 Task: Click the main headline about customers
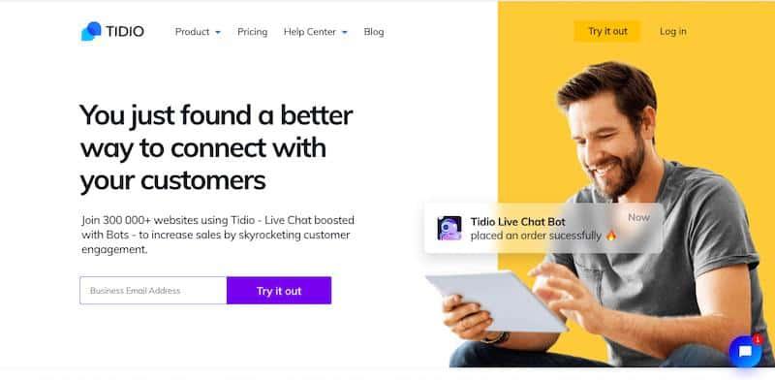216,148
